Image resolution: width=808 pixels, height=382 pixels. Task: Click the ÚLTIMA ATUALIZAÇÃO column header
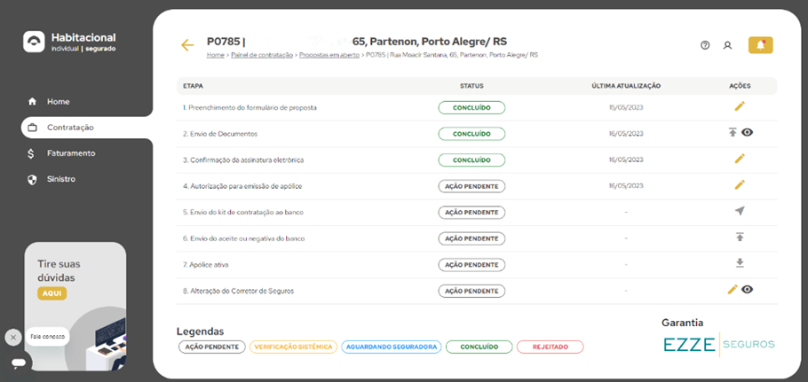626,86
